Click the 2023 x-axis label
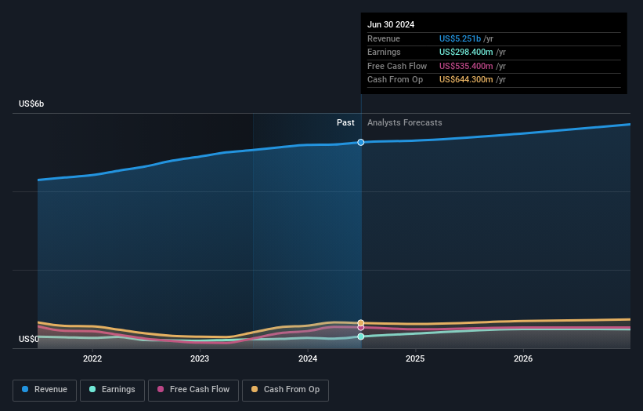Image resolution: width=643 pixels, height=411 pixels. pos(200,359)
